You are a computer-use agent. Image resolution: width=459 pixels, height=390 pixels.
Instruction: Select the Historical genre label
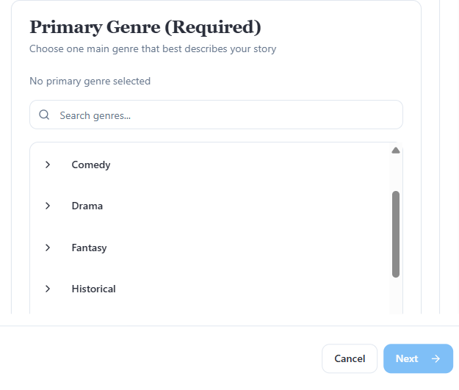pyautogui.click(x=93, y=289)
